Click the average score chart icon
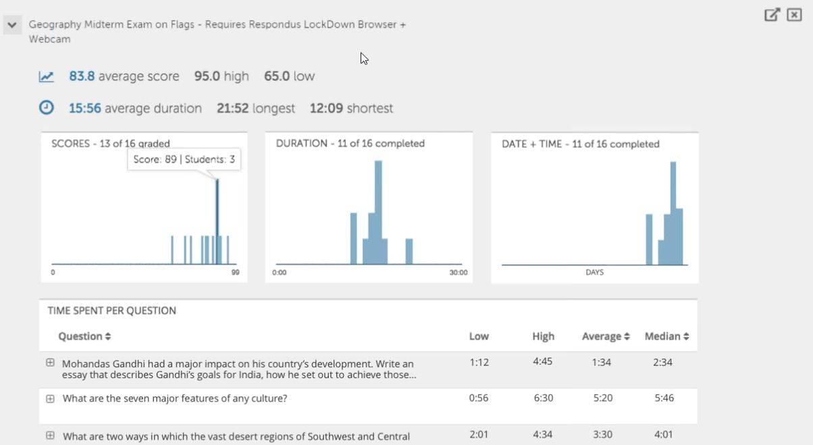This screenshot has height=445, width=813. pos(46,76)
